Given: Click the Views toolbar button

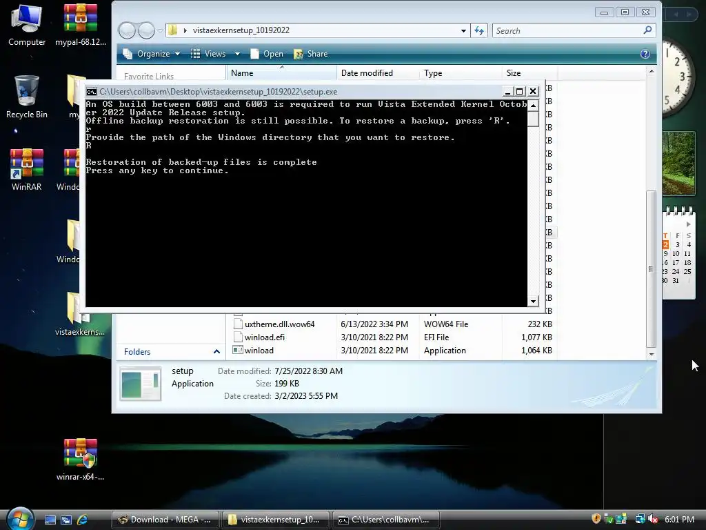Looking at the screenshot, I should [208, 54].
